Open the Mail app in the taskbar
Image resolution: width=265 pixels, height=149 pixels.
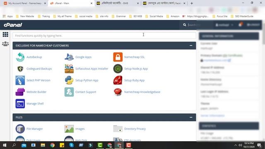24,145
